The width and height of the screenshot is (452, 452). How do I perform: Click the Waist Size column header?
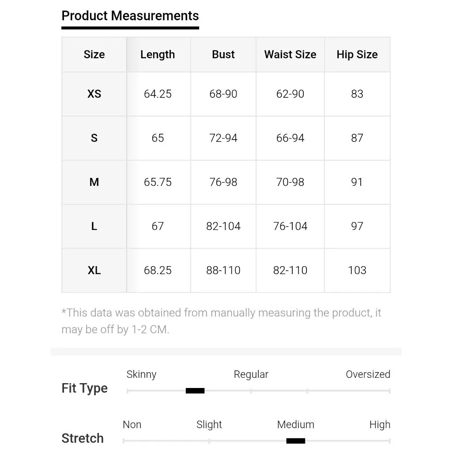[x=290, y=55]
